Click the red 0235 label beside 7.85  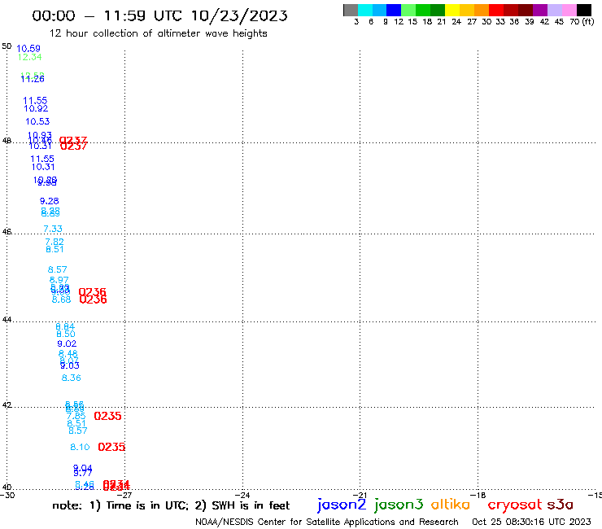pyautogui.click(x=107, y=416)
